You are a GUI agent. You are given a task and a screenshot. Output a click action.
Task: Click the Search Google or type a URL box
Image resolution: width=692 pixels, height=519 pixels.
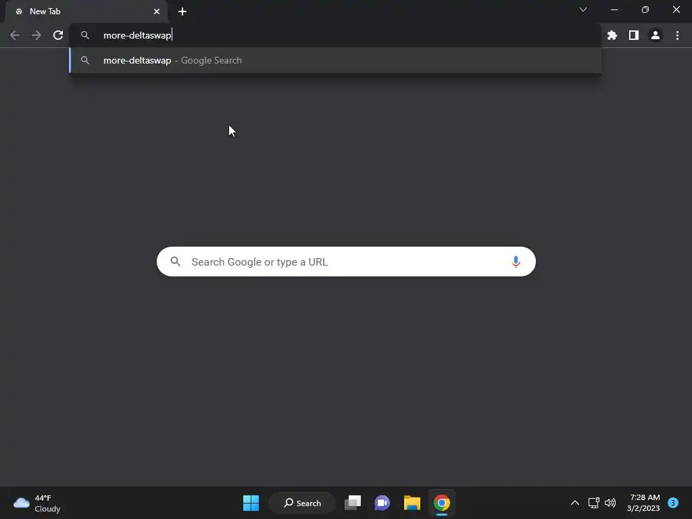(346, 262)
